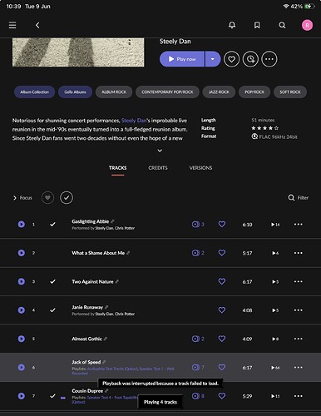
Task: Show versions badge for Gaslighting Abbie
Action: coord(198,224)
